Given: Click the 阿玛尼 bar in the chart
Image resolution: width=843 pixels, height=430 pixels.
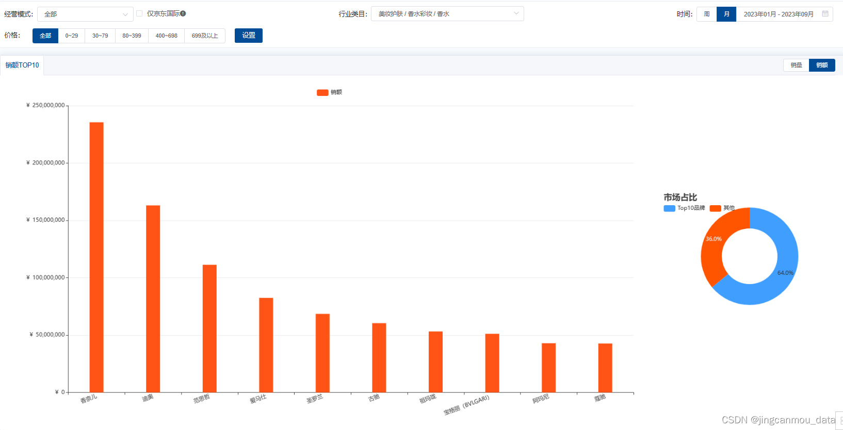Looking at the screenshot, I should (549, 368).
